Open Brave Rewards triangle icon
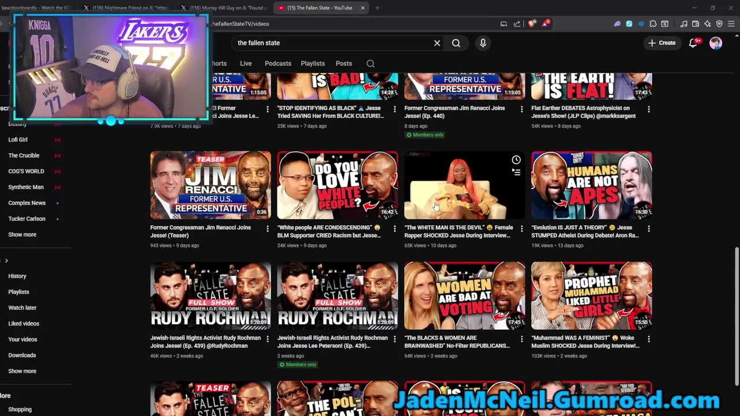740x416 pixels. click(545, 24)
